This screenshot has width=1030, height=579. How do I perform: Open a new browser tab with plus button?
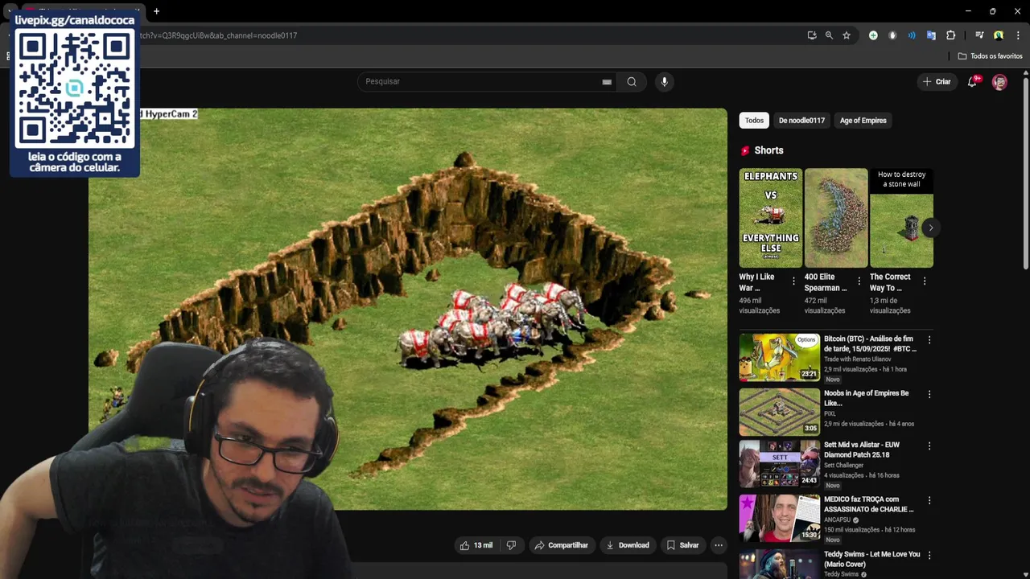pyautogui.click(x=156, y=11)
